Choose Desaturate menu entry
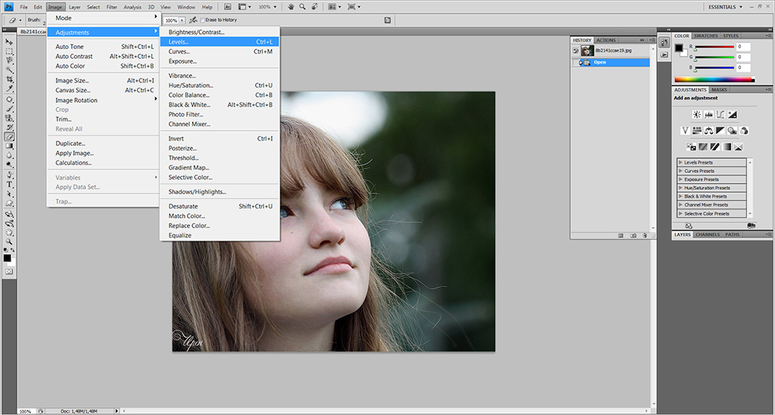Image resolution: width=775 pixels, height=415 pixels. [x=219, y=206]
